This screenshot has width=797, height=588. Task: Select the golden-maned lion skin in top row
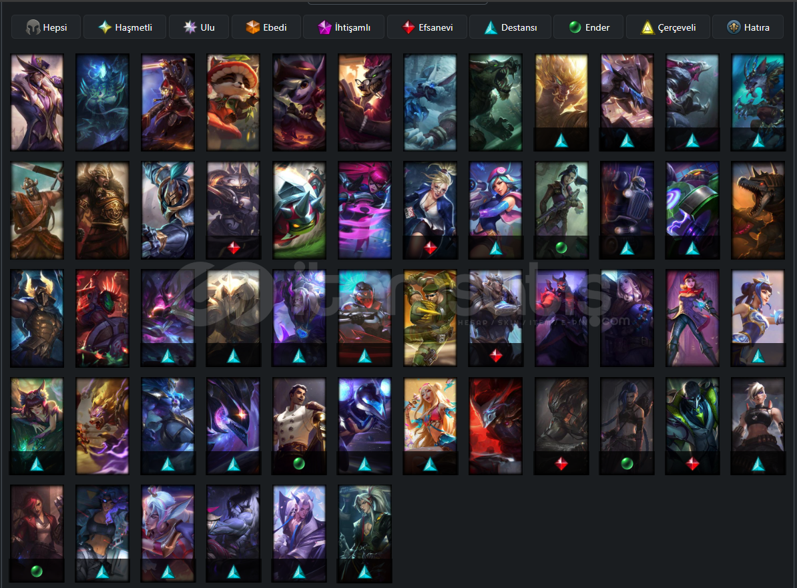[x=561, y=103]
